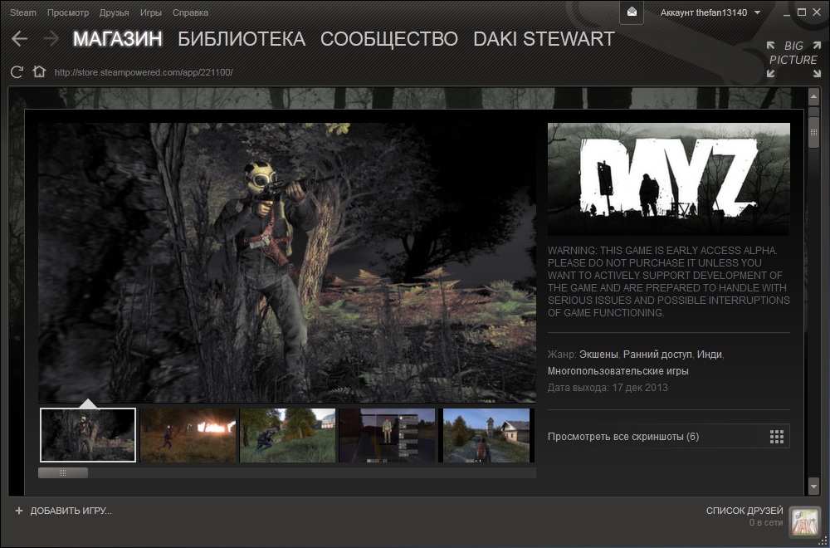
Task: Click the horizontal thumbnail scrollbar handle
Action: pyautogui.click(x=63, y=472)
